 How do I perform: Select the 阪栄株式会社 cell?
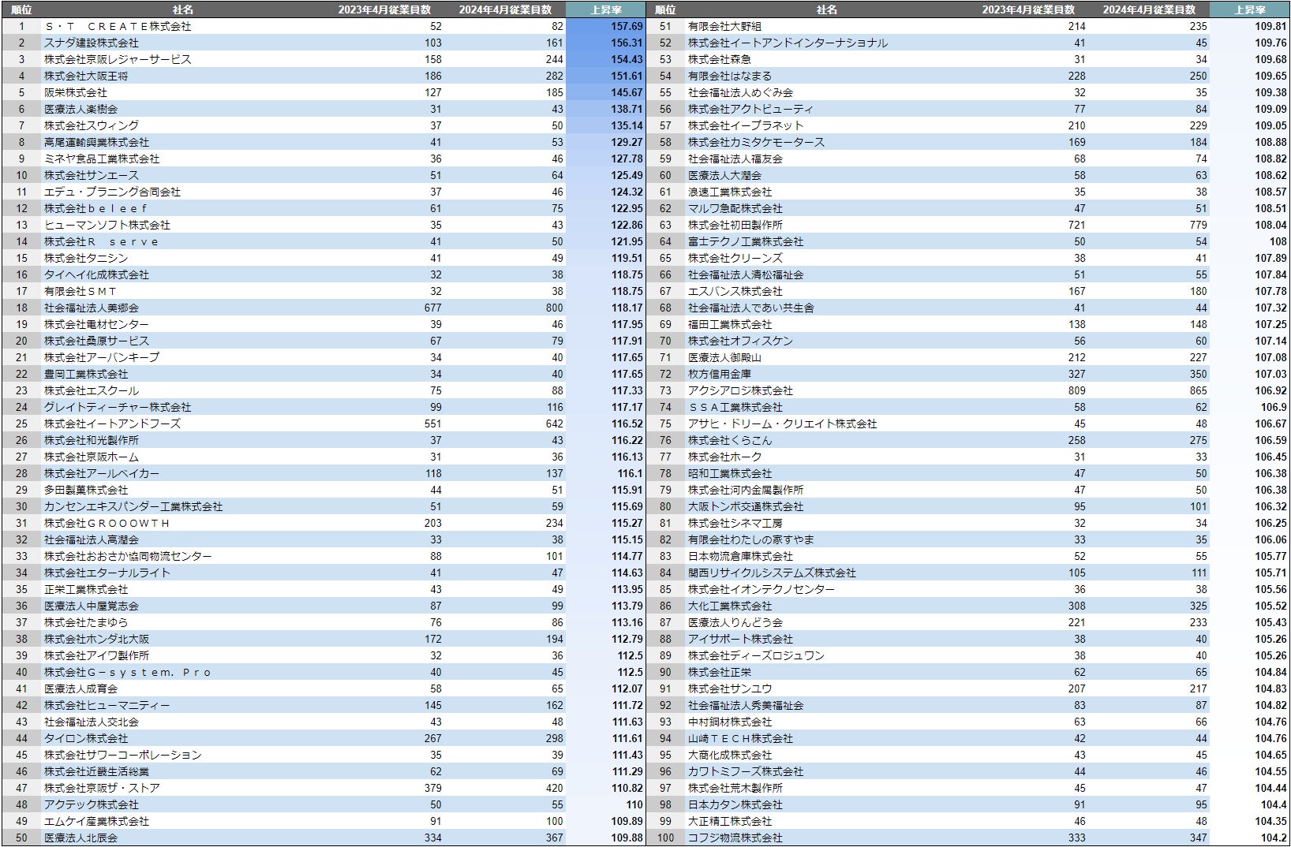[76, 92]
